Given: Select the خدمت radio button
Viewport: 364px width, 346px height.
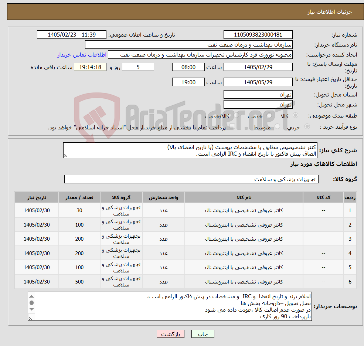Looking at the screenshot, I should 269,115.
